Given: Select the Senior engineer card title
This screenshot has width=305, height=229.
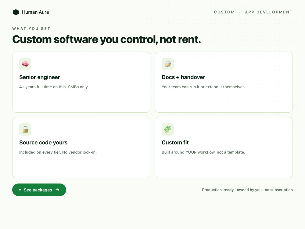Looking at the screenshot, I should (x=40, y=77).
